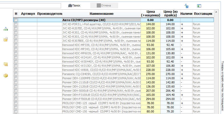Screen dimensions: 224x114
Task: Select the Pioneer DEH-P3100UB item name
Action: tap(101, 95)
